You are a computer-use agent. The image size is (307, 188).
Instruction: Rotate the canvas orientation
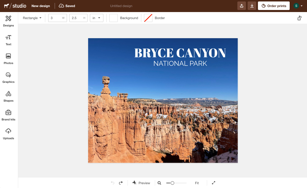[x=299, y=18]
